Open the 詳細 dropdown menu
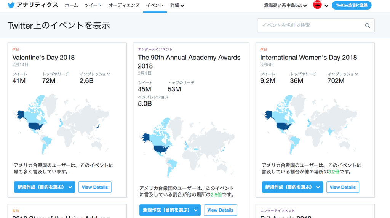The width and height of the screenshot is (390, 218). (x=177, y=5)
